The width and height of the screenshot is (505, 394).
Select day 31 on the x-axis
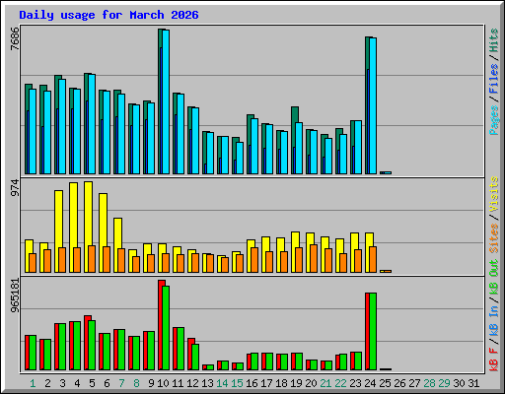pos(473,383)
